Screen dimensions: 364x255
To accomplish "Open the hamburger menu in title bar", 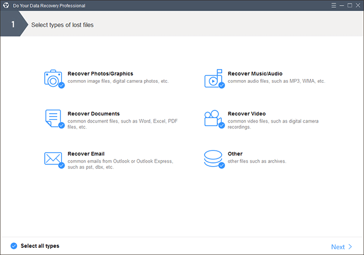I will coord(334,6).
